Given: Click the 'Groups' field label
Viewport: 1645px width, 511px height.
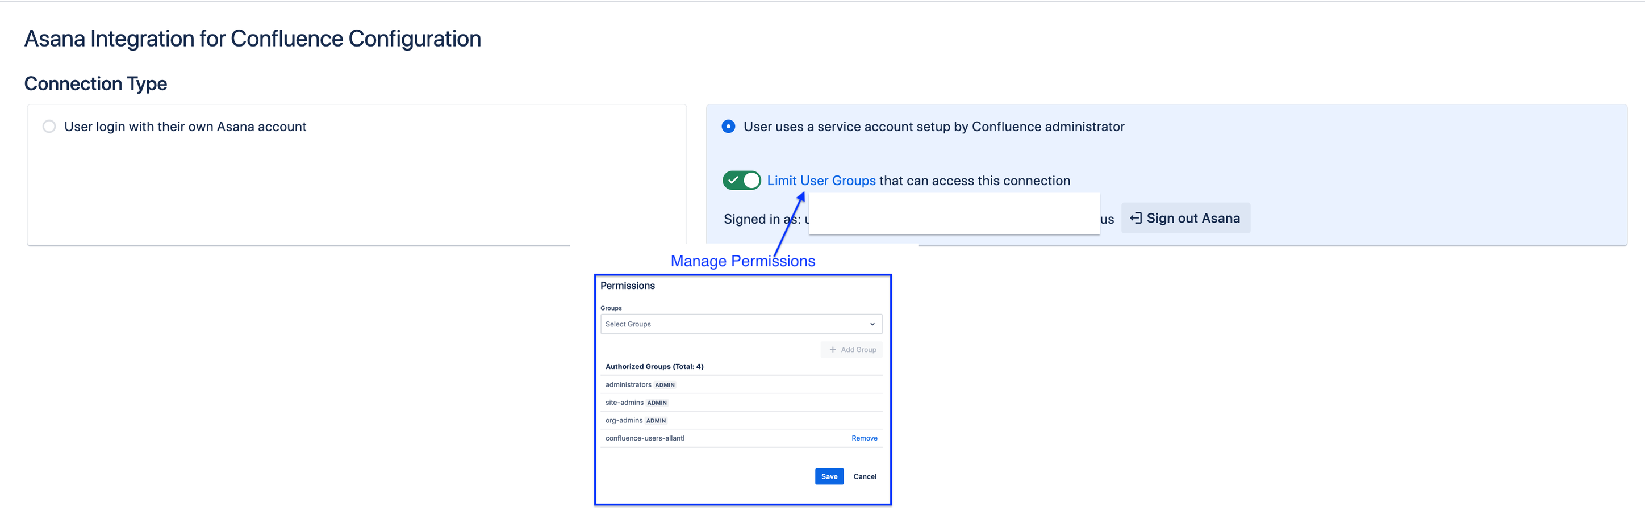Looking at the screenshot, I should [611, 308].
